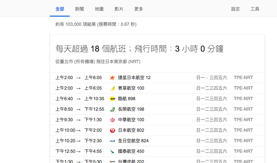Image resolution: width=277 pixels, height=163 pixels.
Task: Click the 每天超過 18 個航班 heading
Action: pos(139,49)
